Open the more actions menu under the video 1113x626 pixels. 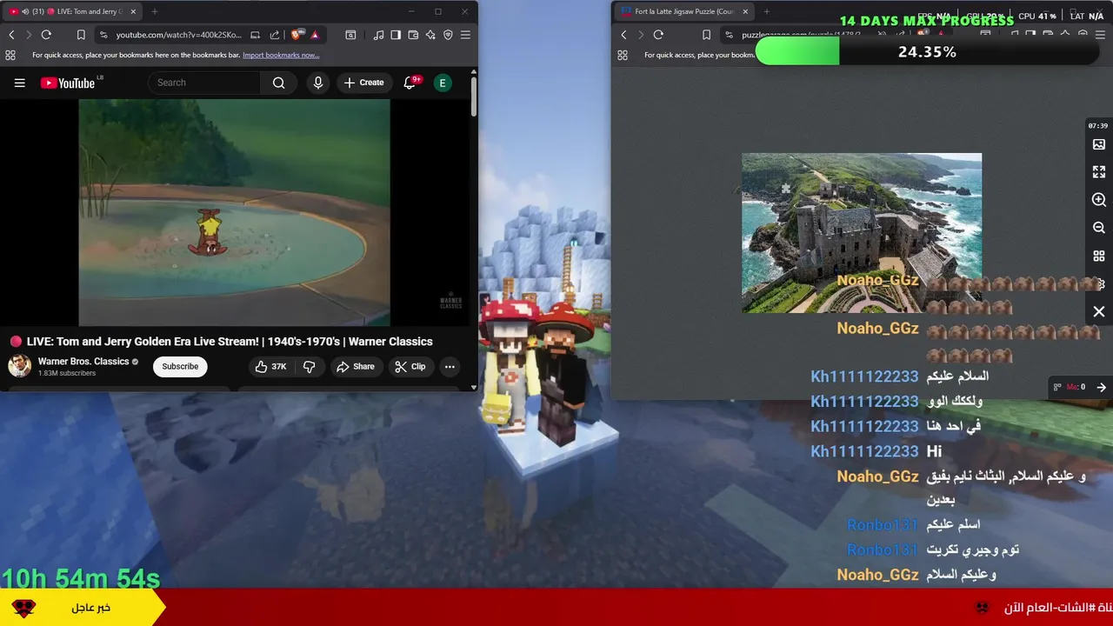pos(450,367)
